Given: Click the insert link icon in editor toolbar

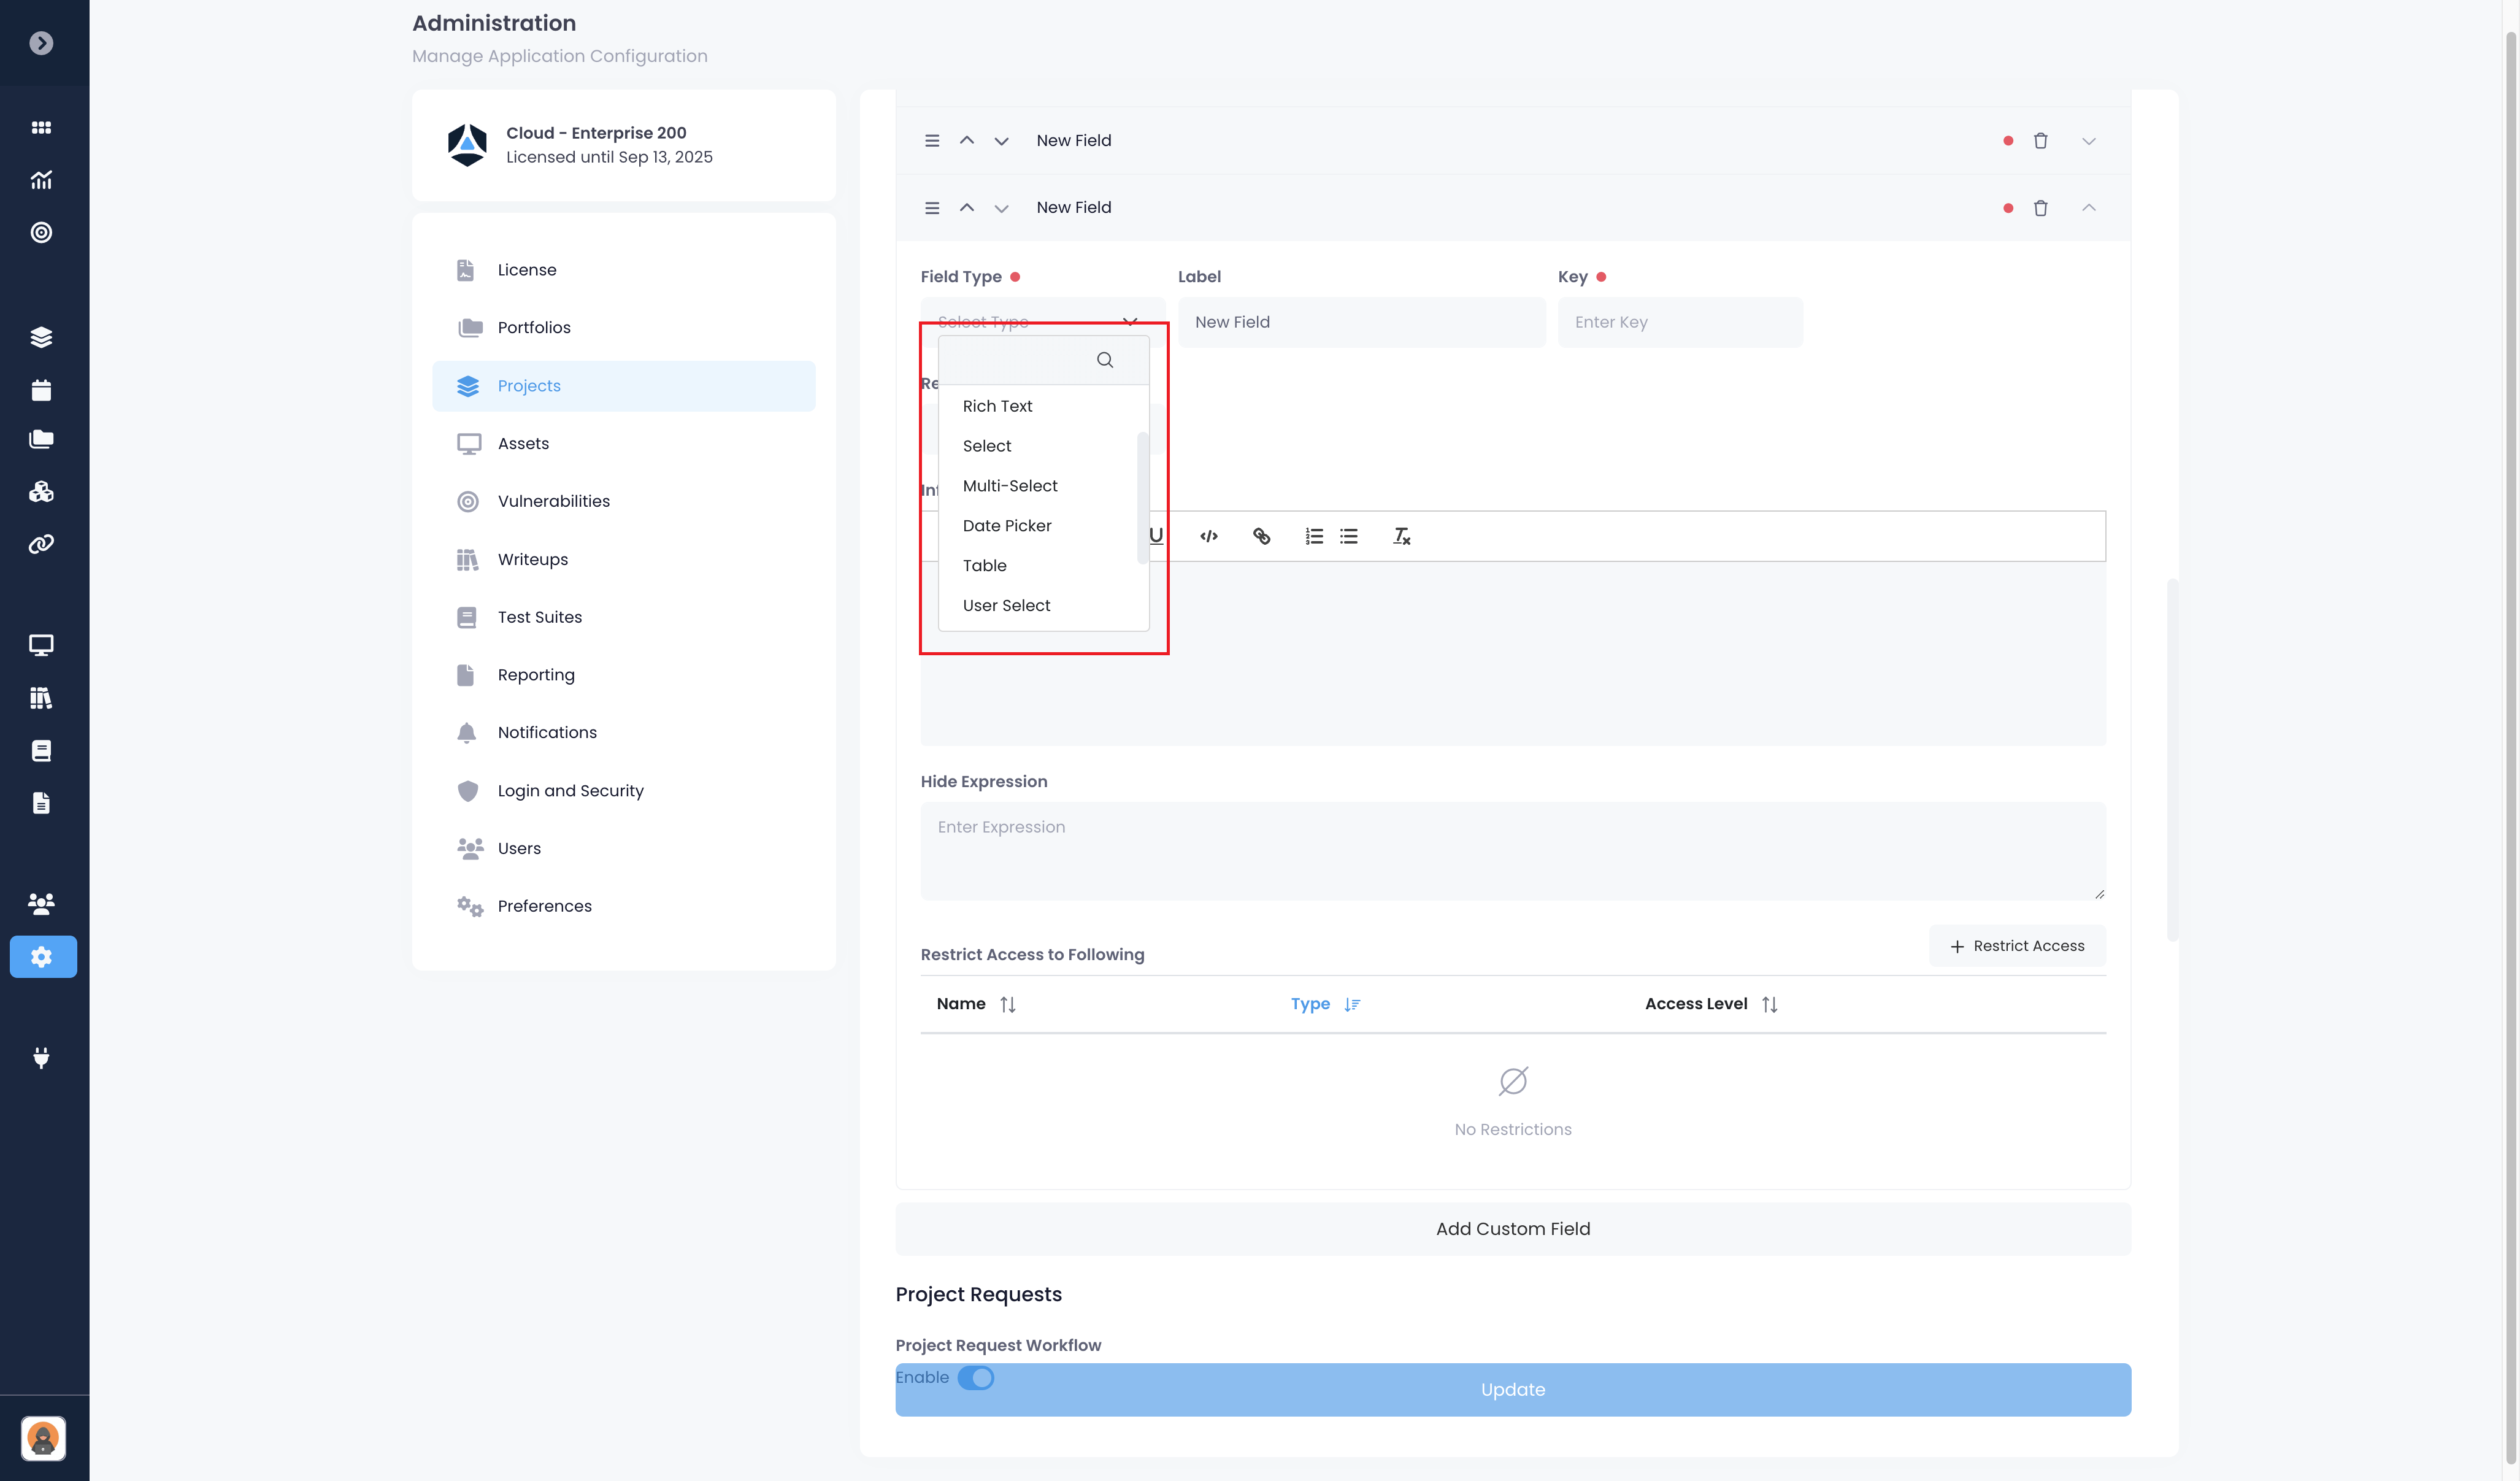Looking at the screenshot, I should point(1261,536).
